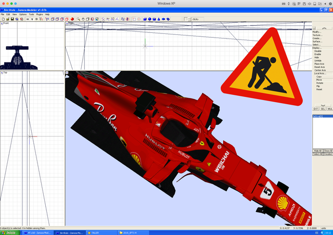
Task: Click the Windows Inicio start button
Action: [x=10, y=233]
